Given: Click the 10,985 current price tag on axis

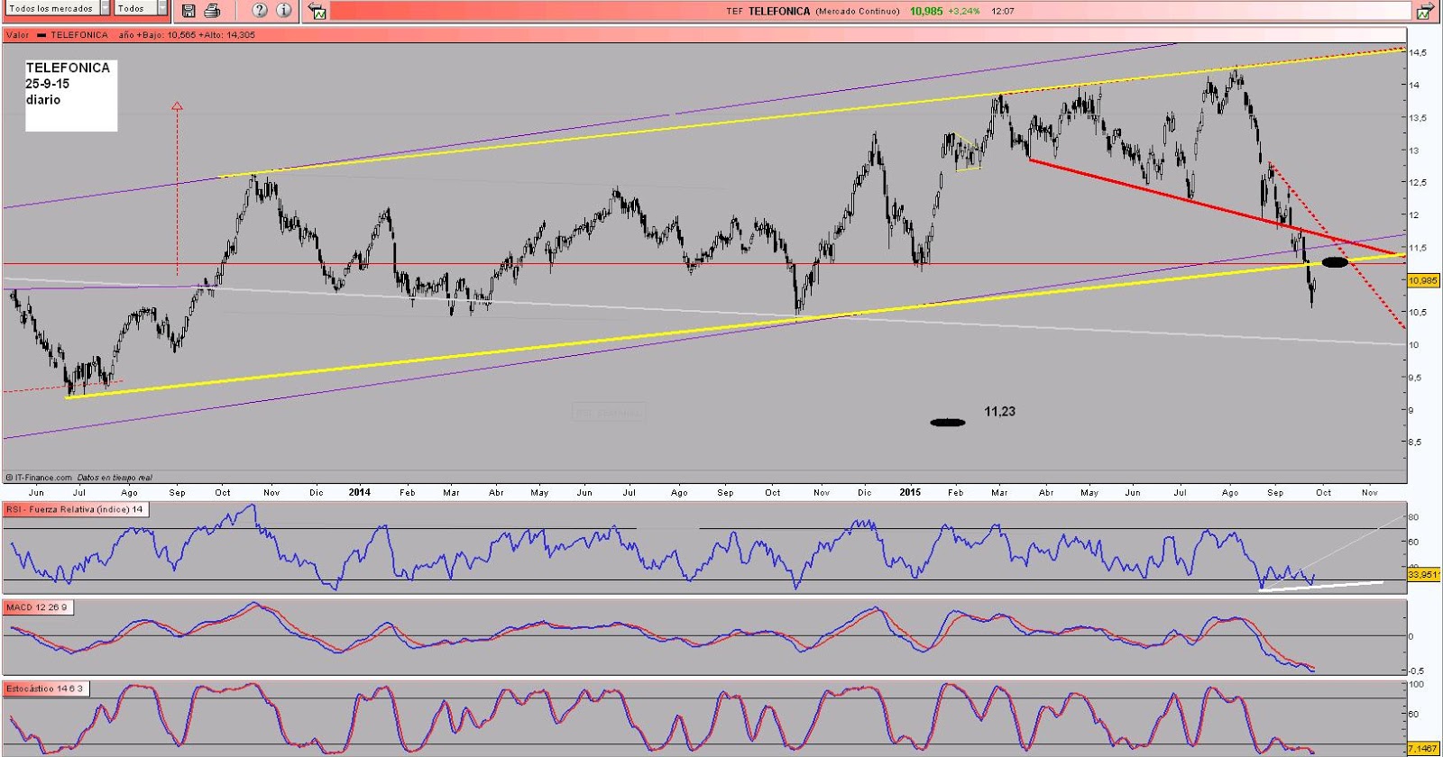Looking at the screenshot, I should tap(1424, 281).
